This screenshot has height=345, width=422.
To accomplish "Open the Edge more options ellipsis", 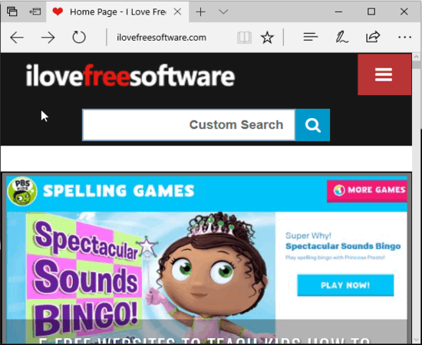I will pyautogui.click(x=404, y=38).
